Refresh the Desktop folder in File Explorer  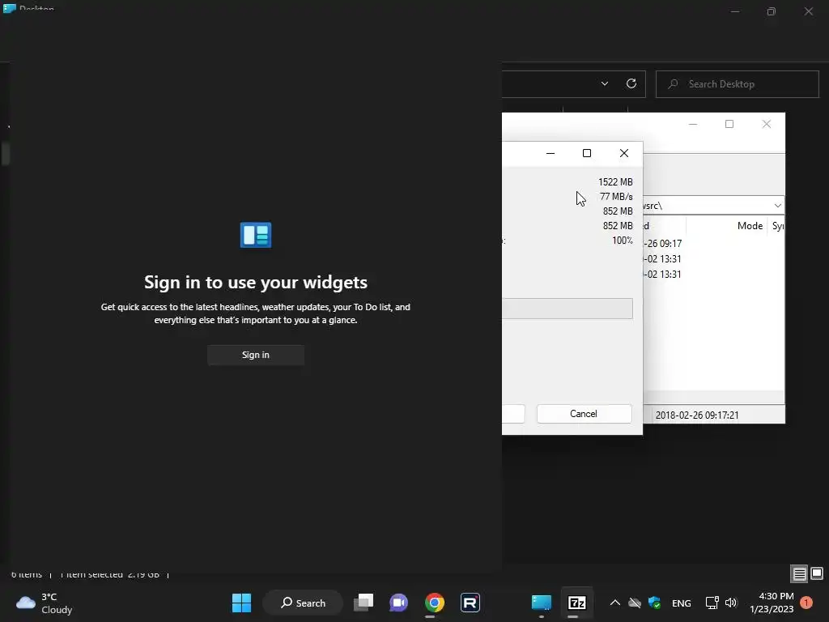coord(631,83)
